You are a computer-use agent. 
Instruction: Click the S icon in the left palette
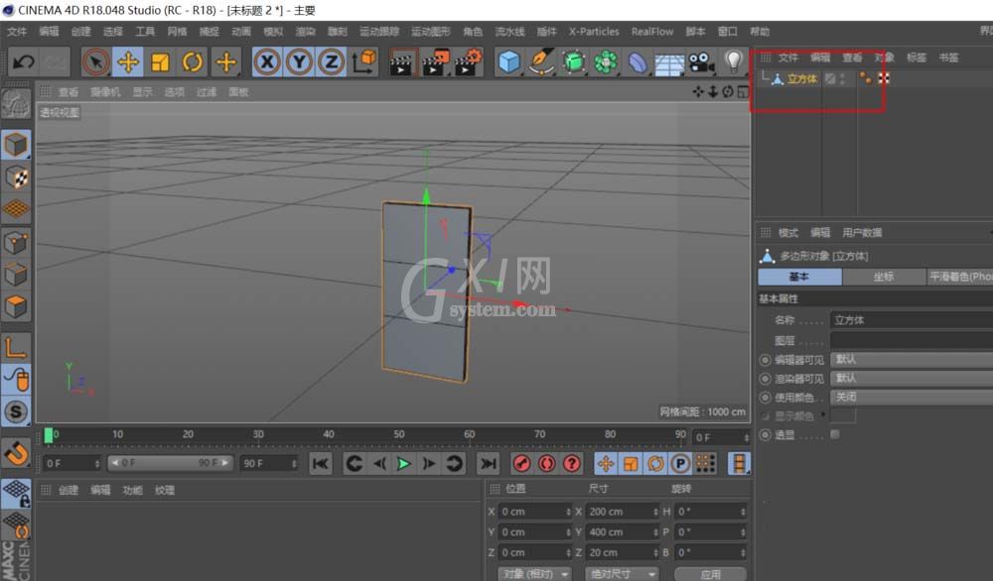click(16, 412)
